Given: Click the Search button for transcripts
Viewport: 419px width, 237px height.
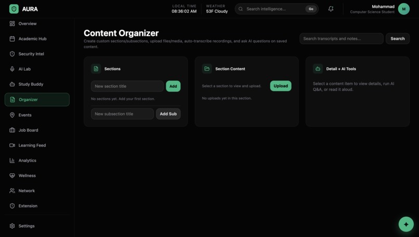Looking at the screenshot, I should pyautogui.click(x=398, y=38).
